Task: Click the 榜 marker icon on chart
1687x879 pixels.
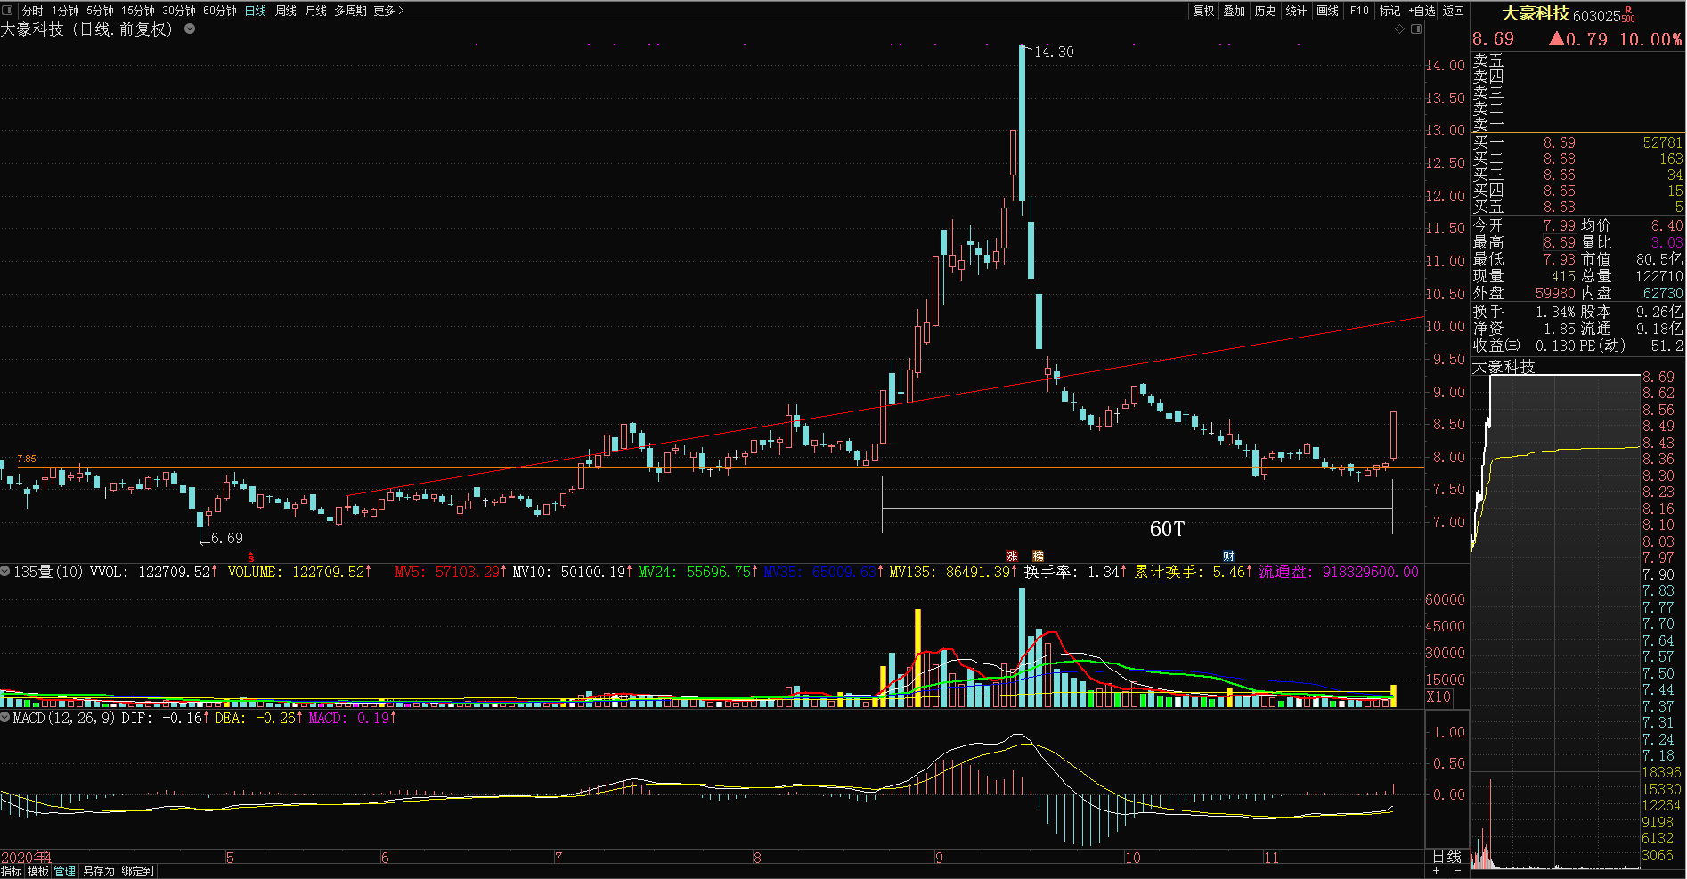Action: 1038,556
